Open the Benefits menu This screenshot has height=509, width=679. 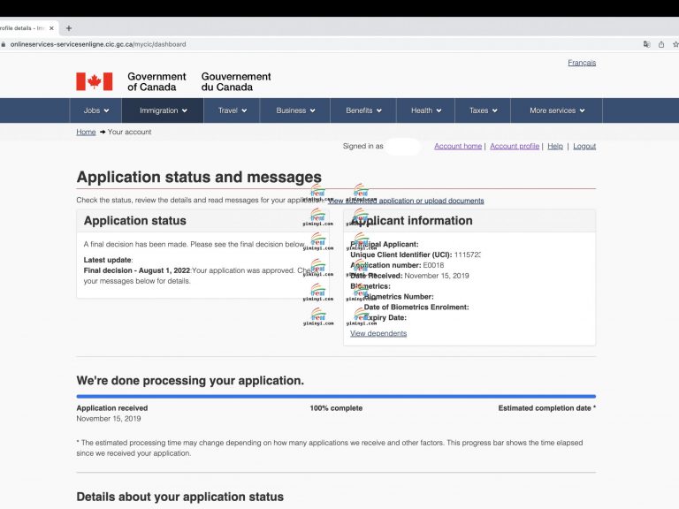click(x=363, y=110)
